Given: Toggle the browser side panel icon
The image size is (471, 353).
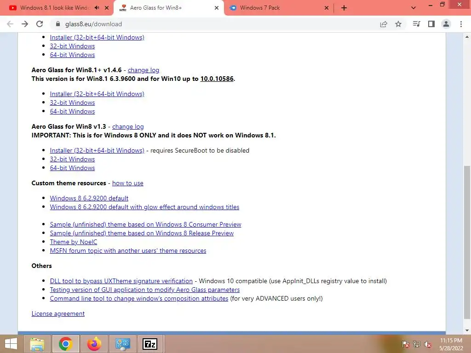Looking at the screenshot, I should [431, 24].
